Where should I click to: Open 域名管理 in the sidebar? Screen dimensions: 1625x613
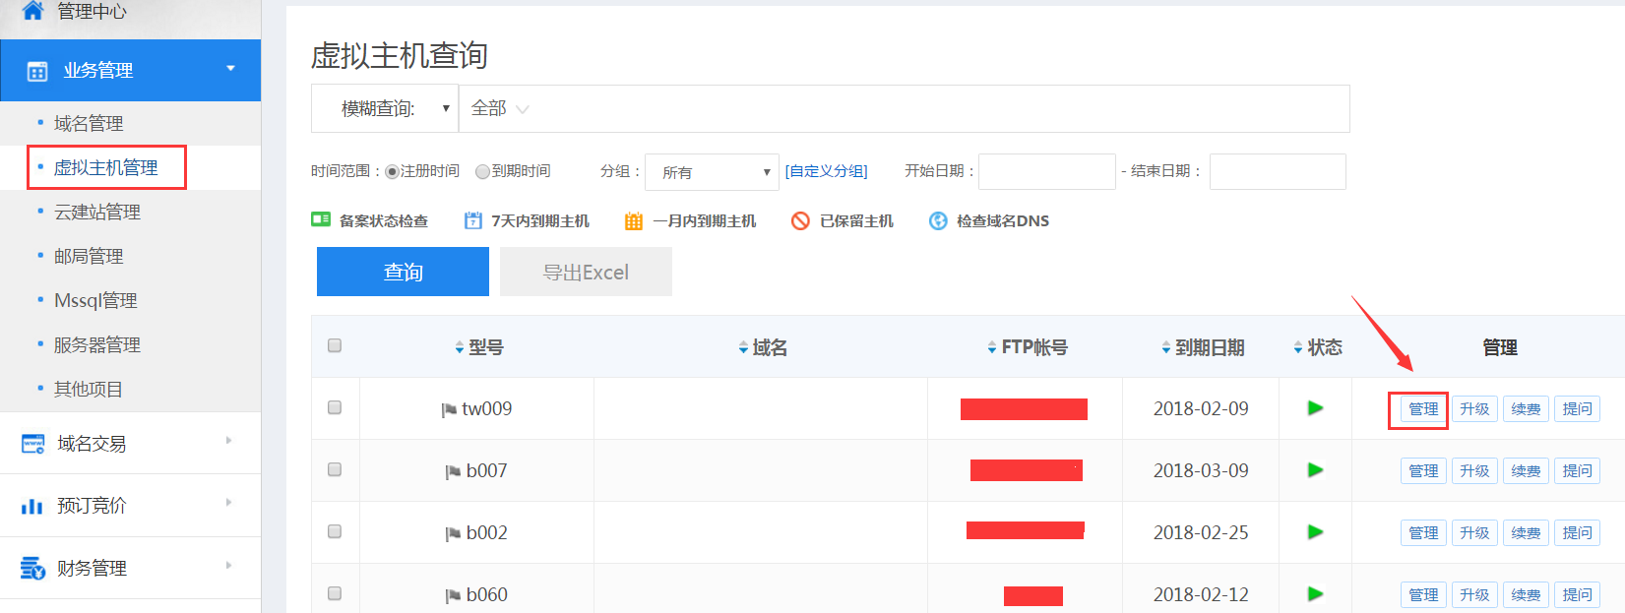point(89,123)
